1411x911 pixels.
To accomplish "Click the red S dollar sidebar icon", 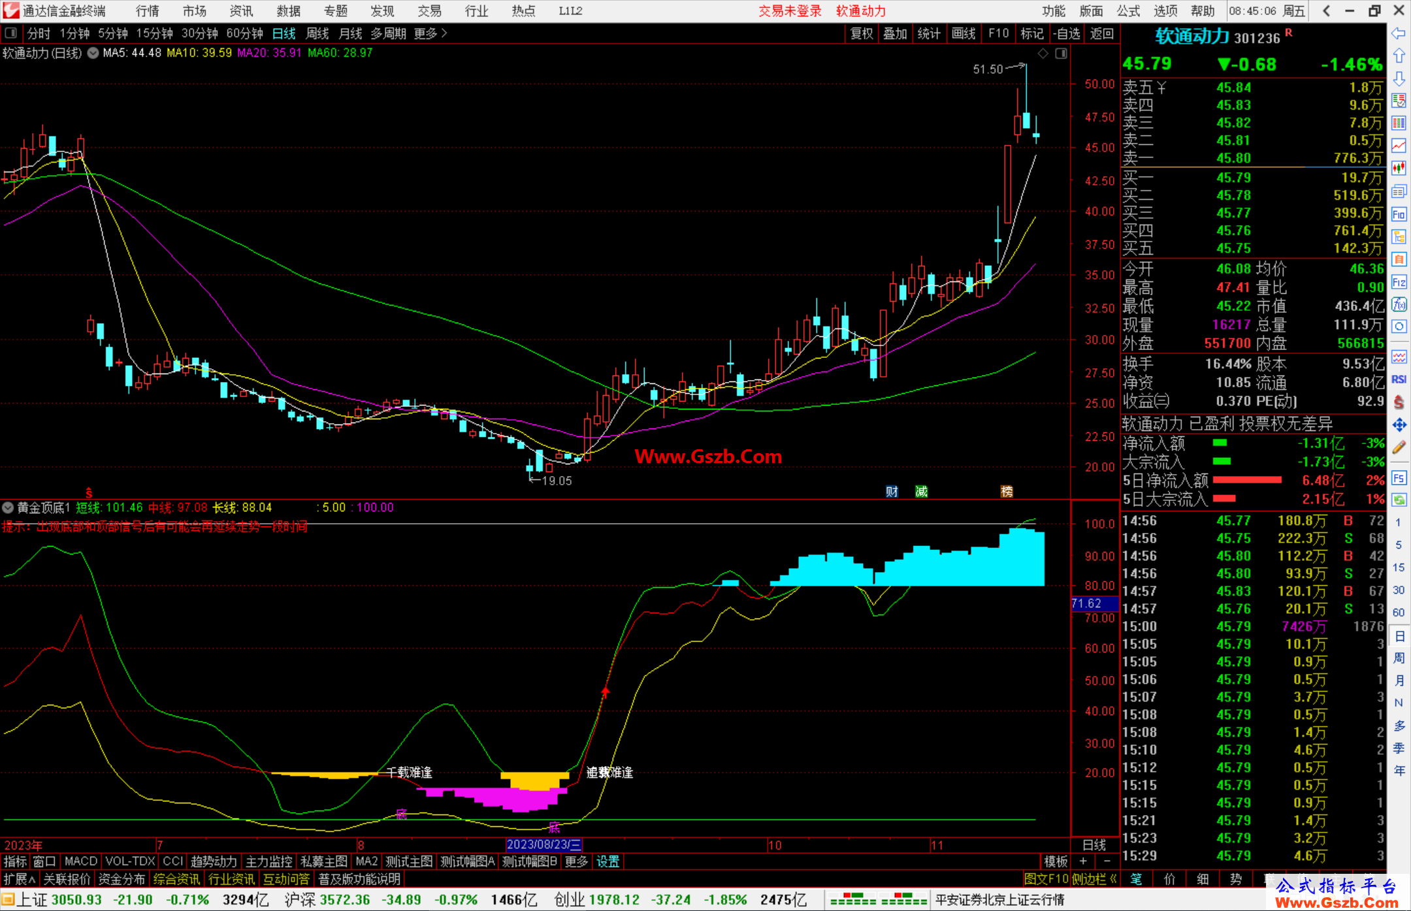I will tap(1399, 402).
